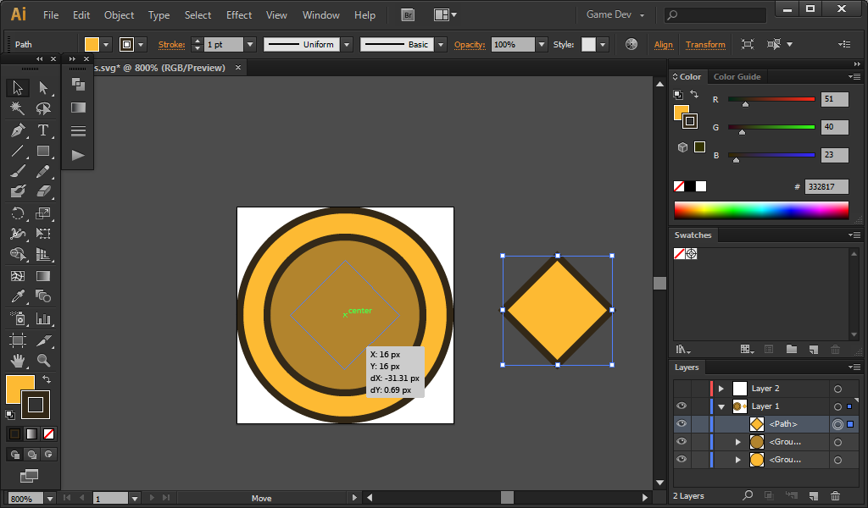The width and height of the screenshot is (868, 508).
Task: Click the Create New Layer icon
Action: point(812,495)
